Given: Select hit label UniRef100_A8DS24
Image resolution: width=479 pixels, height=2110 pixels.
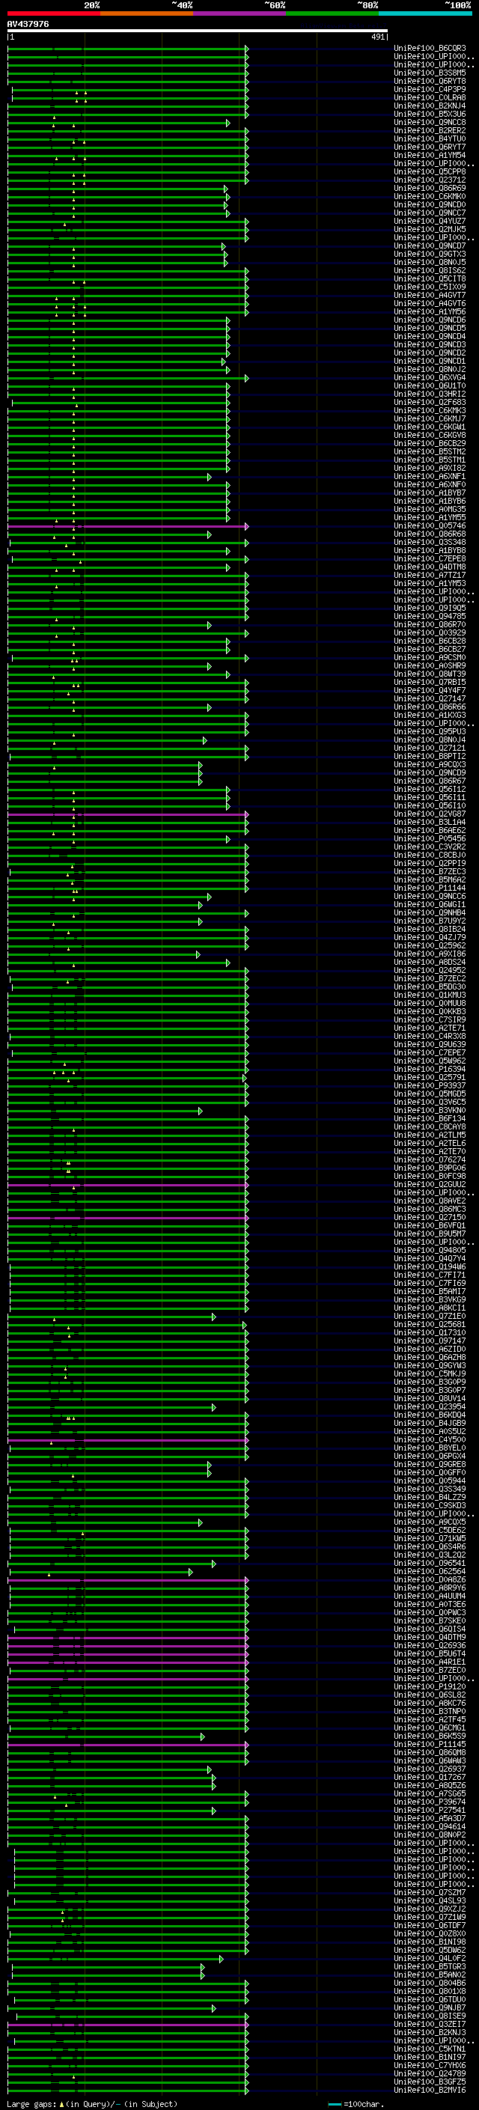Looking at the screenshot, I should click(430, 963).
